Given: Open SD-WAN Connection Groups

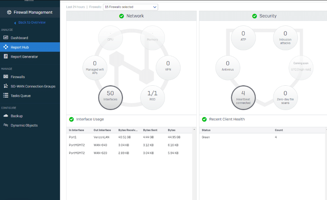Looking at the screenshot, I should (x=30, y=86).
